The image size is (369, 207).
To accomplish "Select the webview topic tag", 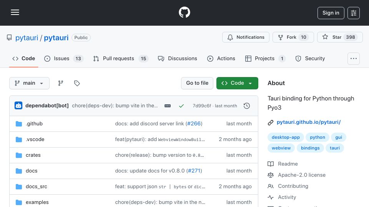I will [x=281, y=148].
